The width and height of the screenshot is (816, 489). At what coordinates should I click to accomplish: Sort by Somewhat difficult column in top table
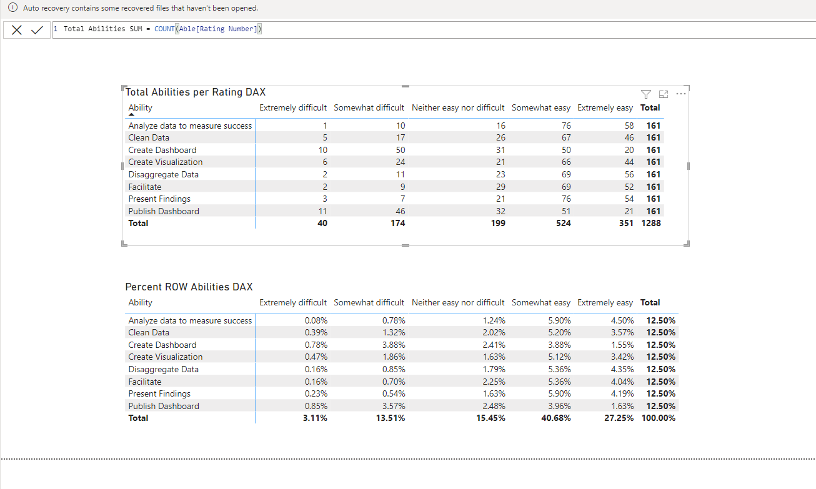(x=369, y=107)
